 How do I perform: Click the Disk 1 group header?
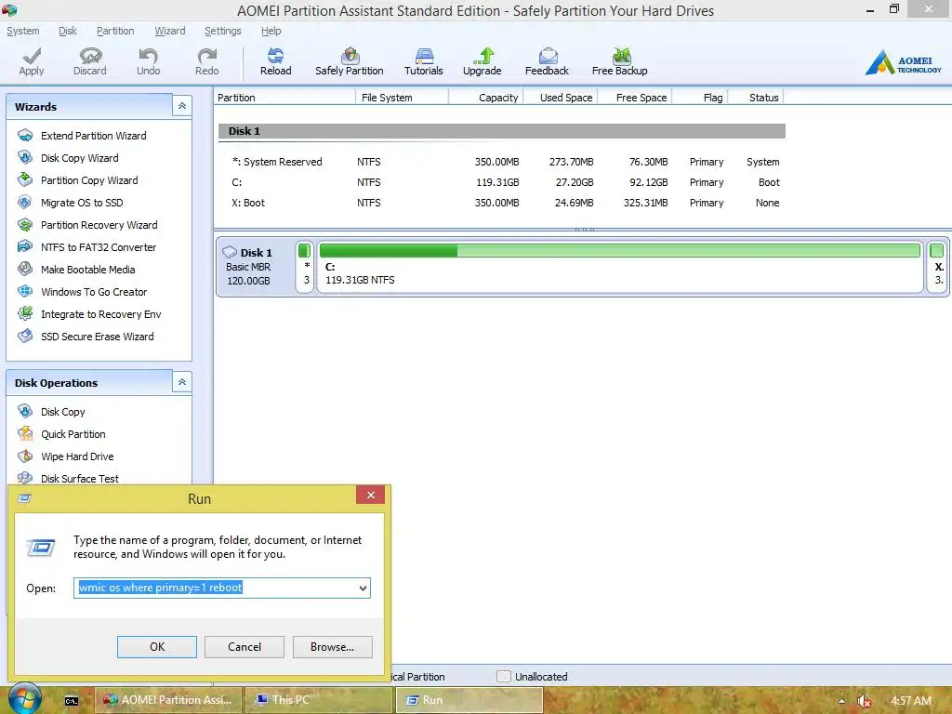(501, 131)
